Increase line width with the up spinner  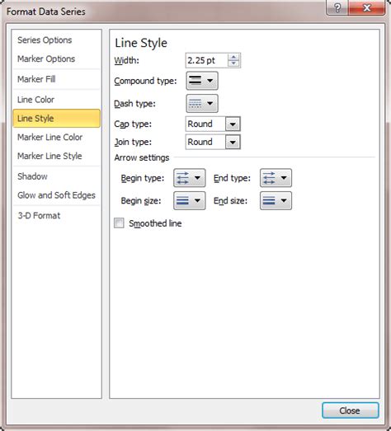pyautogui.click(x=233, y=57)
